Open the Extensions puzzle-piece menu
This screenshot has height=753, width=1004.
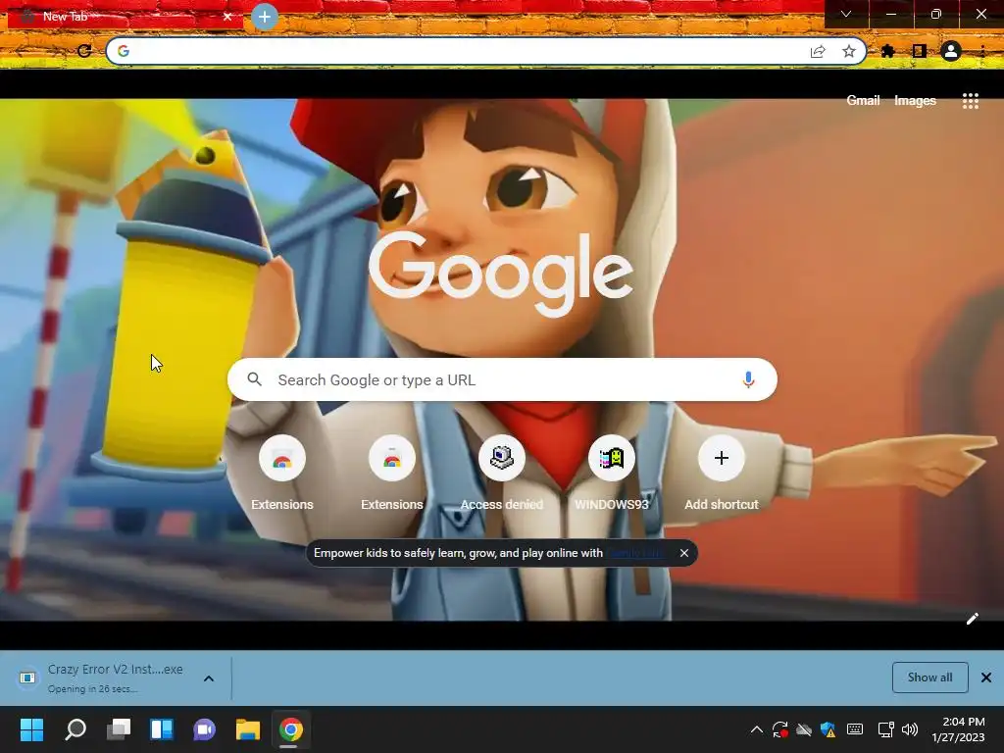887,51
